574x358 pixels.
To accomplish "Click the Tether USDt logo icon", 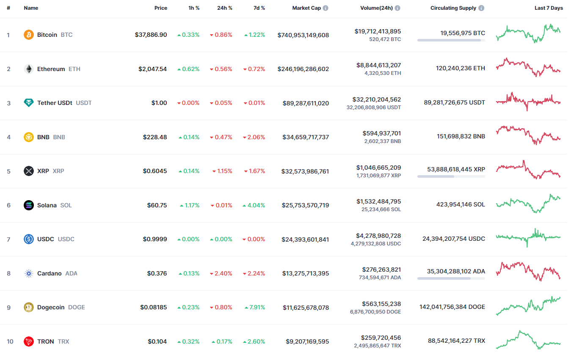I will click(29, 103).
